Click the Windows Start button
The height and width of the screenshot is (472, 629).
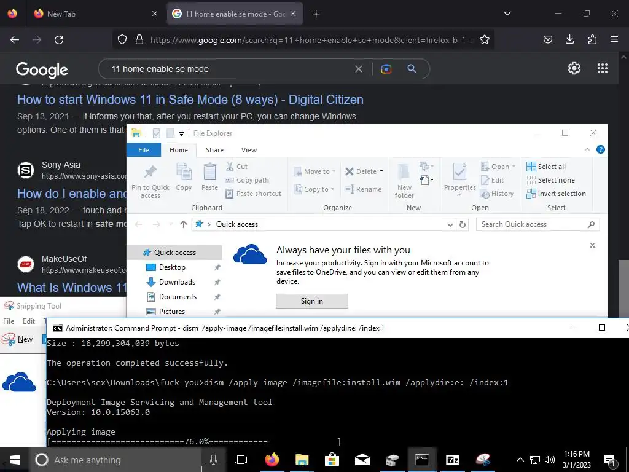point(15,460)
